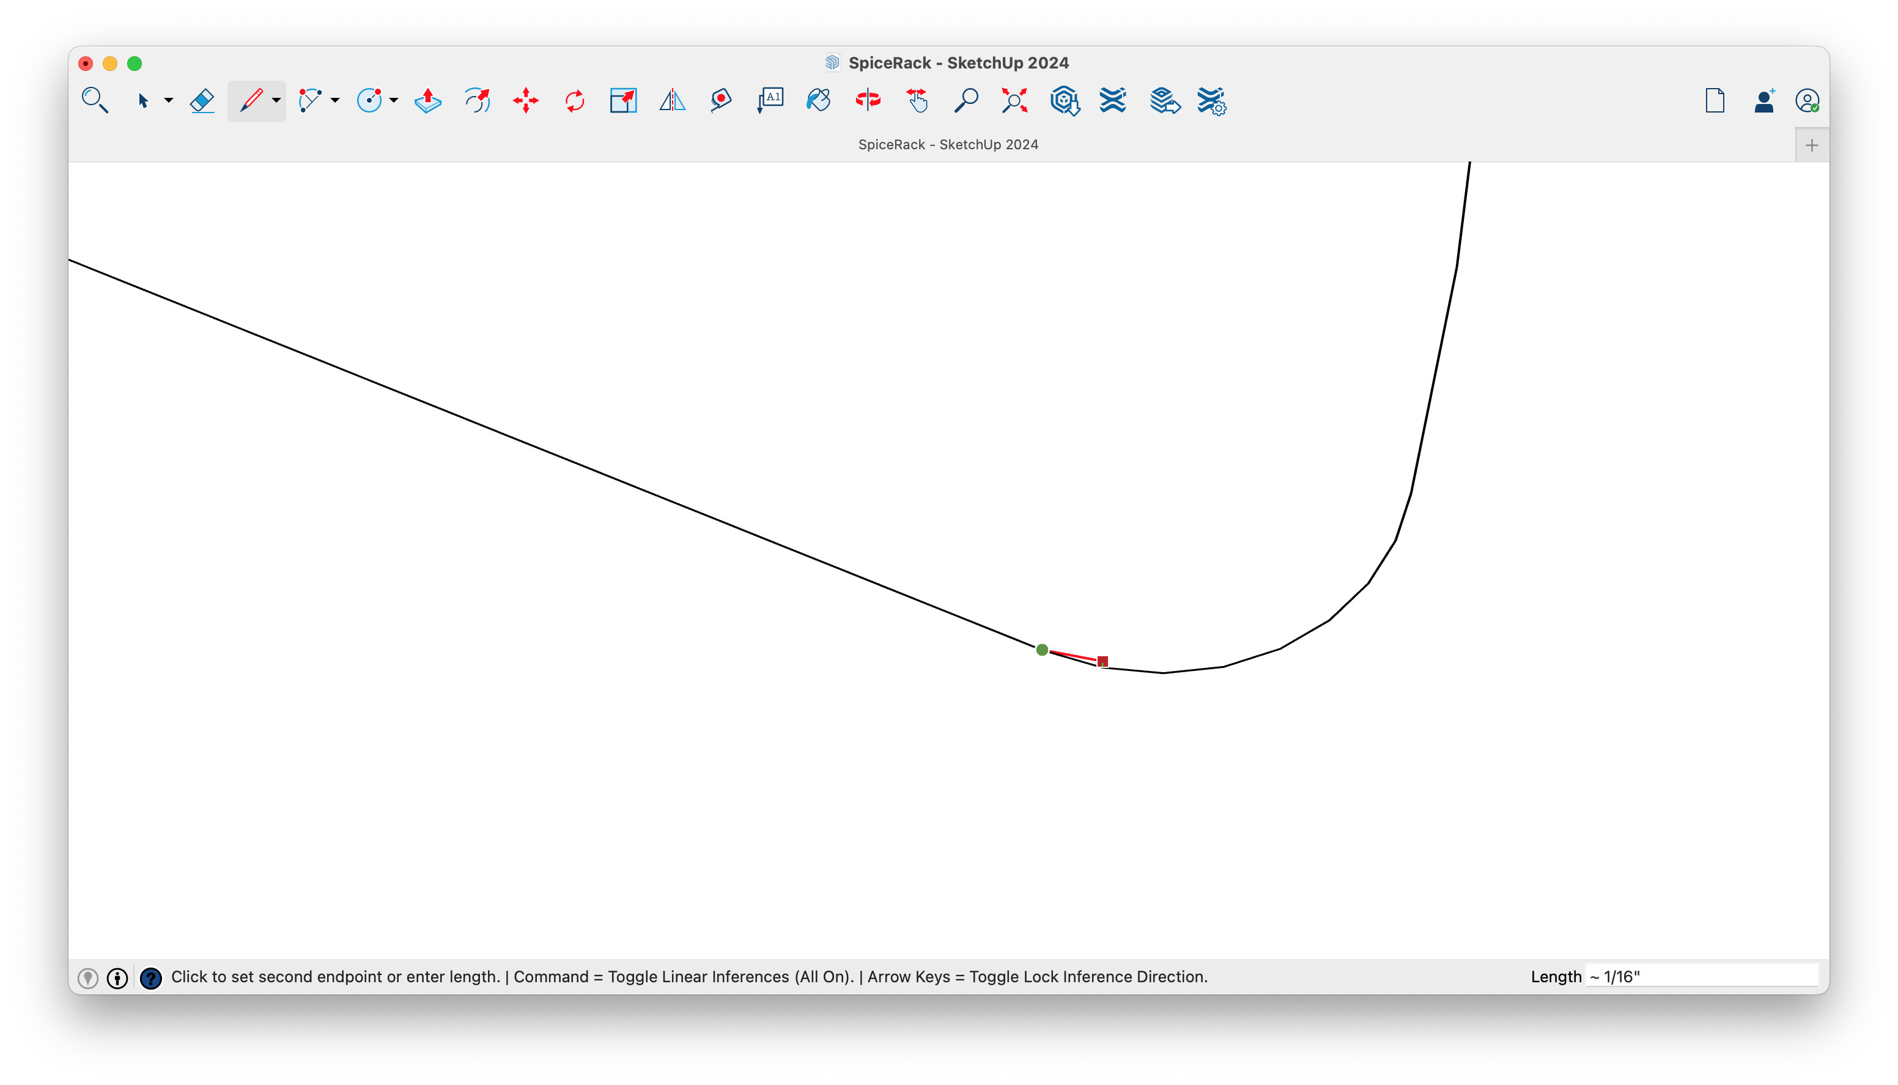Viewport: 1898px width, 1085px height.
Task: Select the Eraser tool
Action: click(202, 100)
